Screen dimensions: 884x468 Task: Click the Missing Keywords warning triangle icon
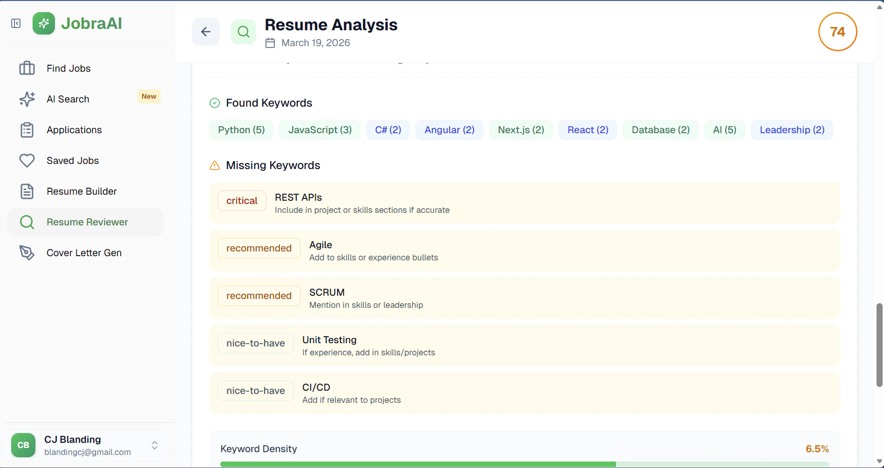click(215, 165)
